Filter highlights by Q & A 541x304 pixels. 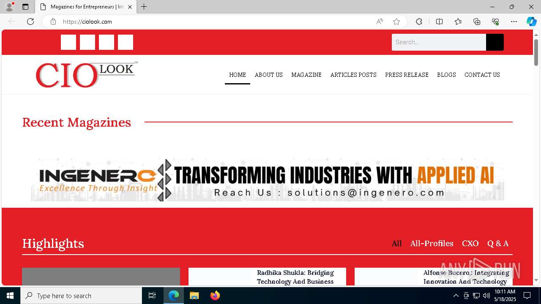pos(498,244)
